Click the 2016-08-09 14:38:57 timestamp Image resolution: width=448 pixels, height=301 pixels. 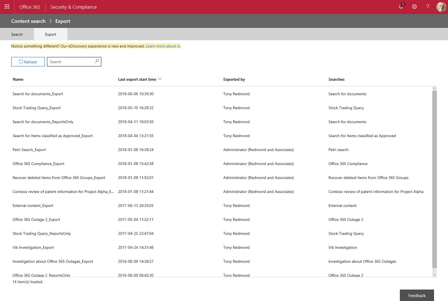pos(136,261)
